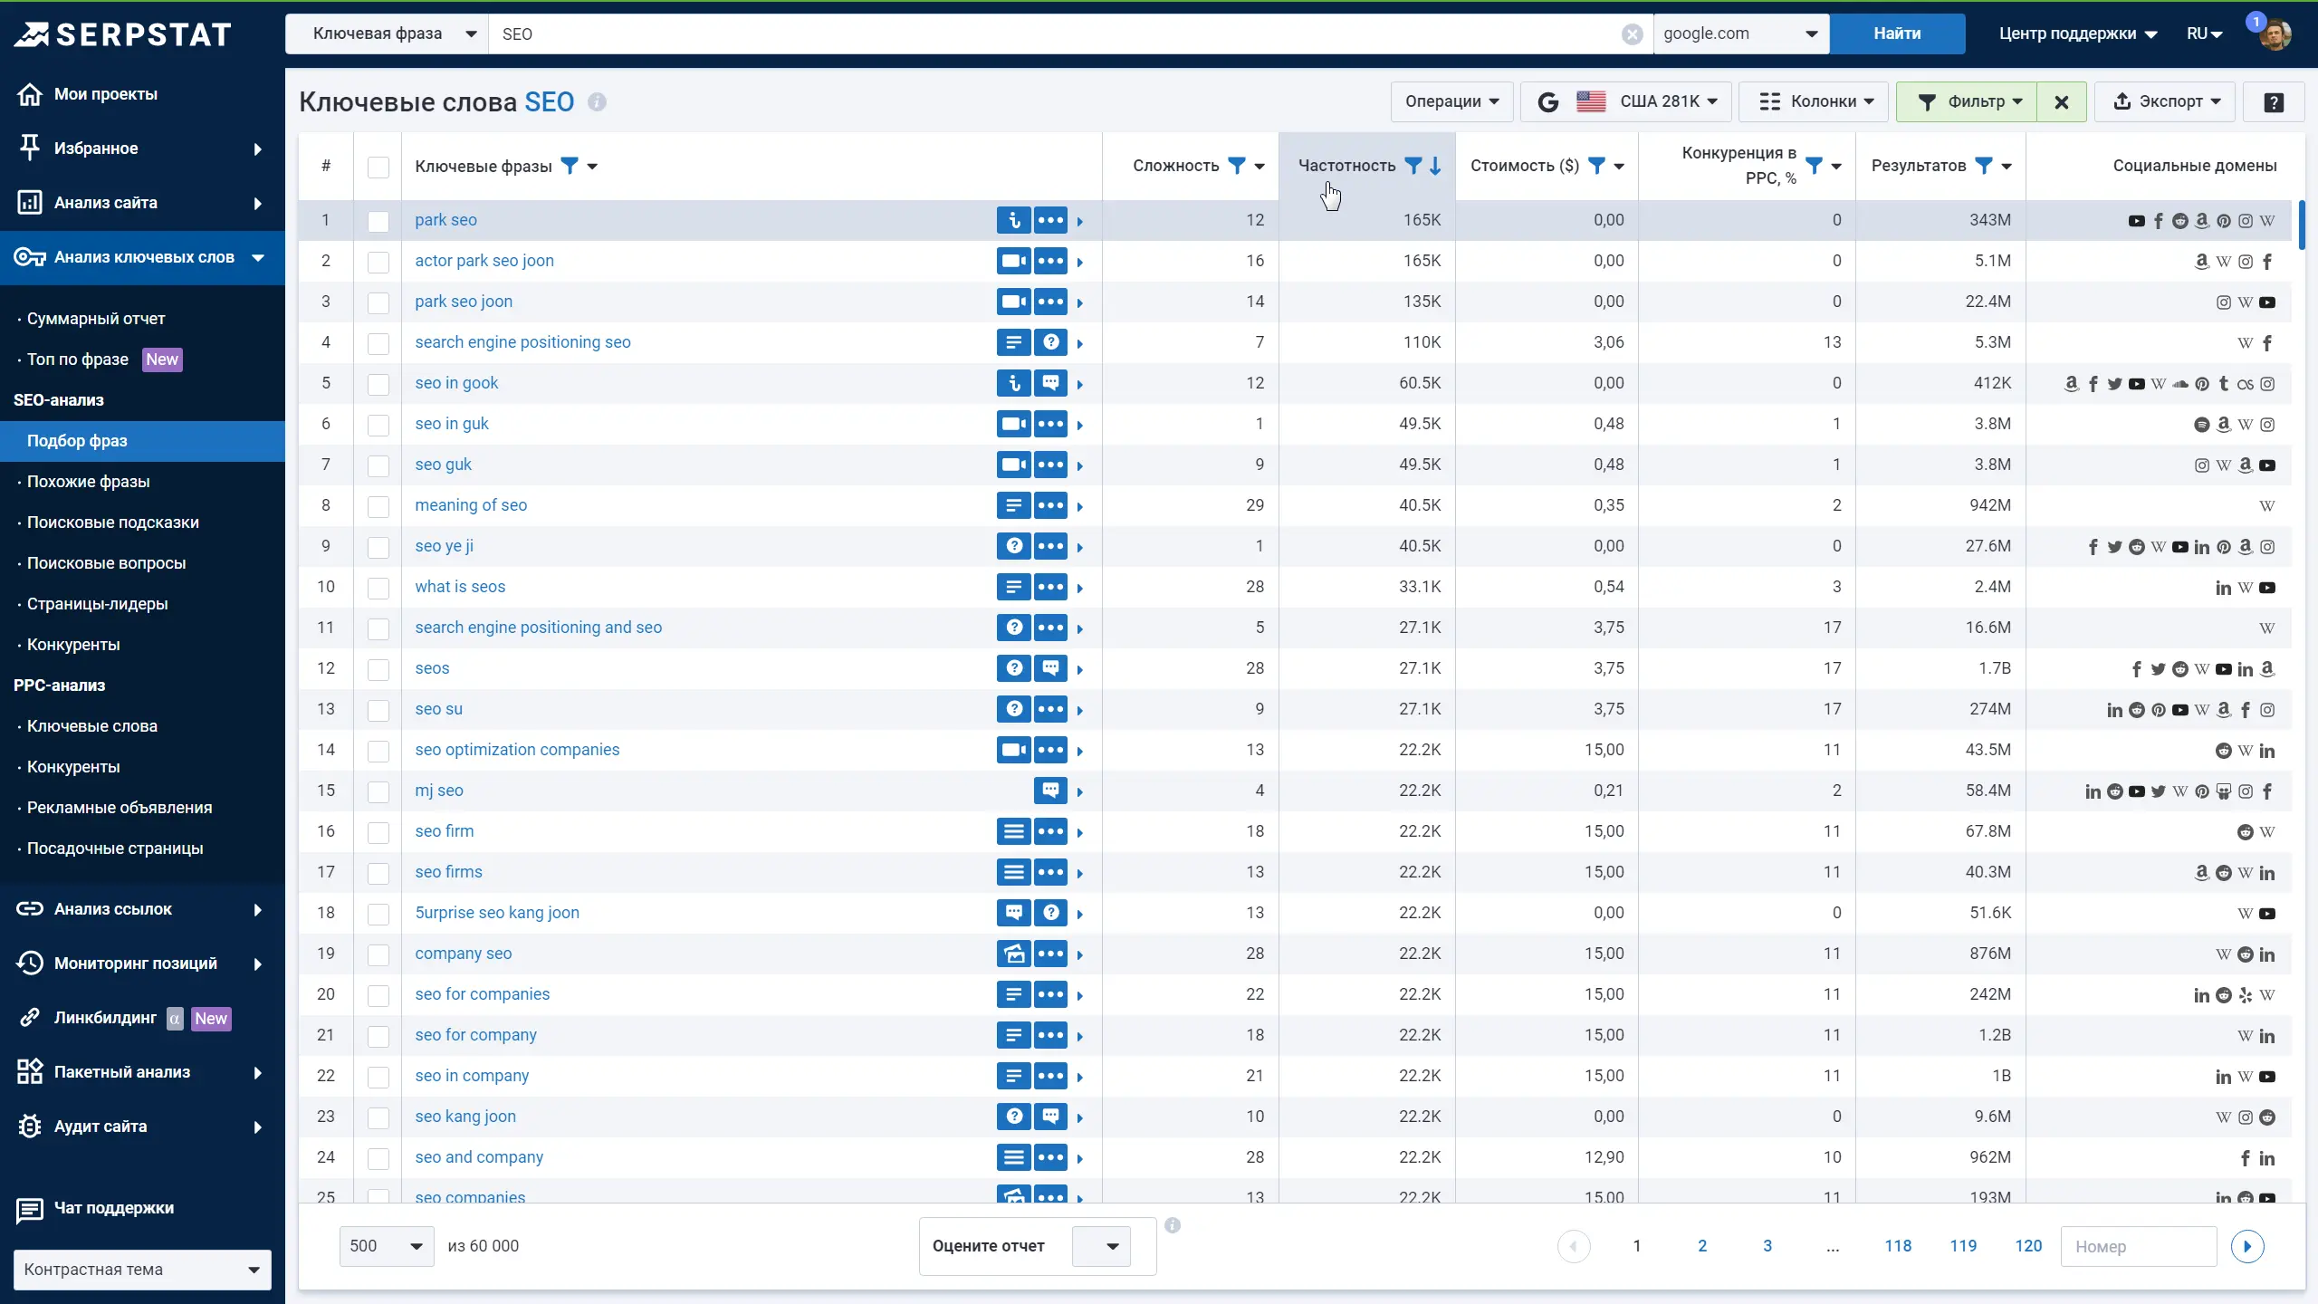Click the Номер page number input field
Image resolution: width=2318 pixels, height=1304 pixels.
click(x=2138, y=1246)
